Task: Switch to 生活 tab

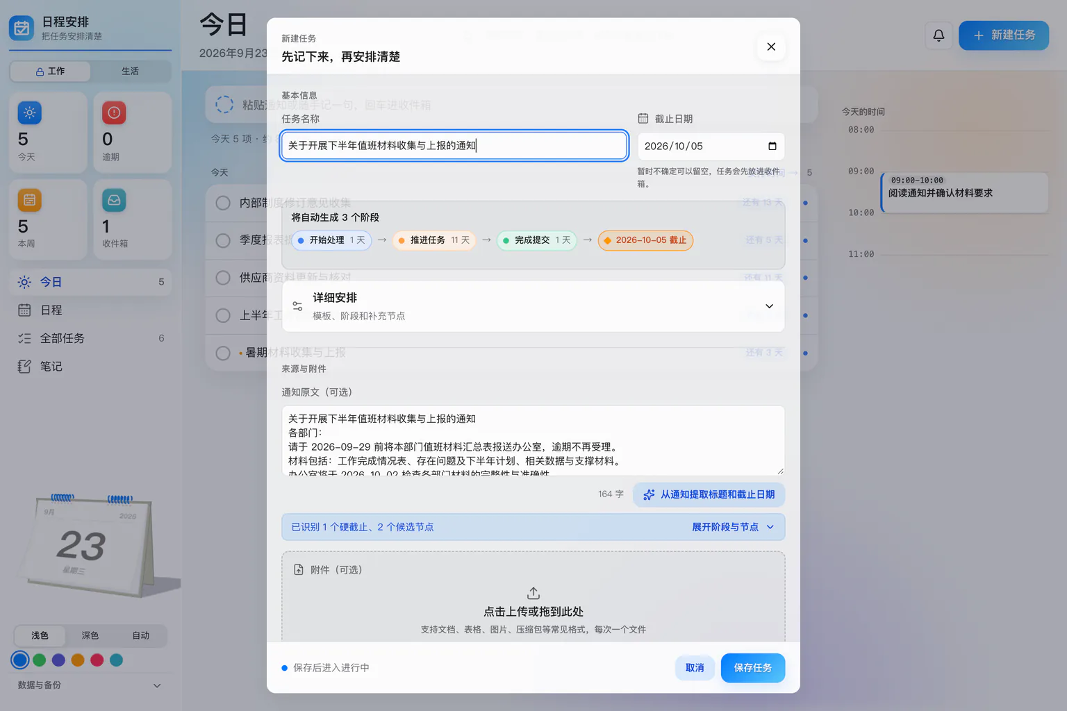Action: pyautogui.click(x=131, y=71)
